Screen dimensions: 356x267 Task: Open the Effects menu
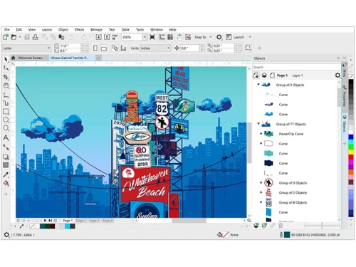[79, 30]
